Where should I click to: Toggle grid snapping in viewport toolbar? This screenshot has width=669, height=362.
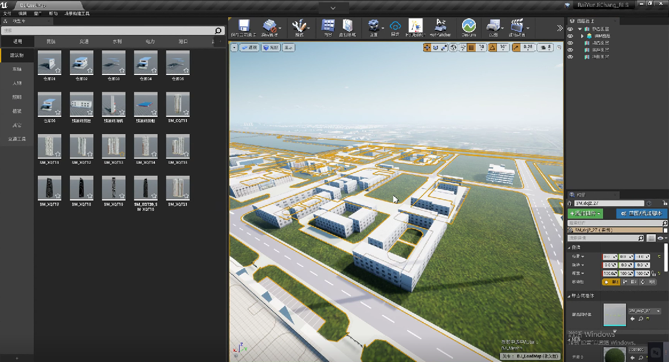click(471, 48)
